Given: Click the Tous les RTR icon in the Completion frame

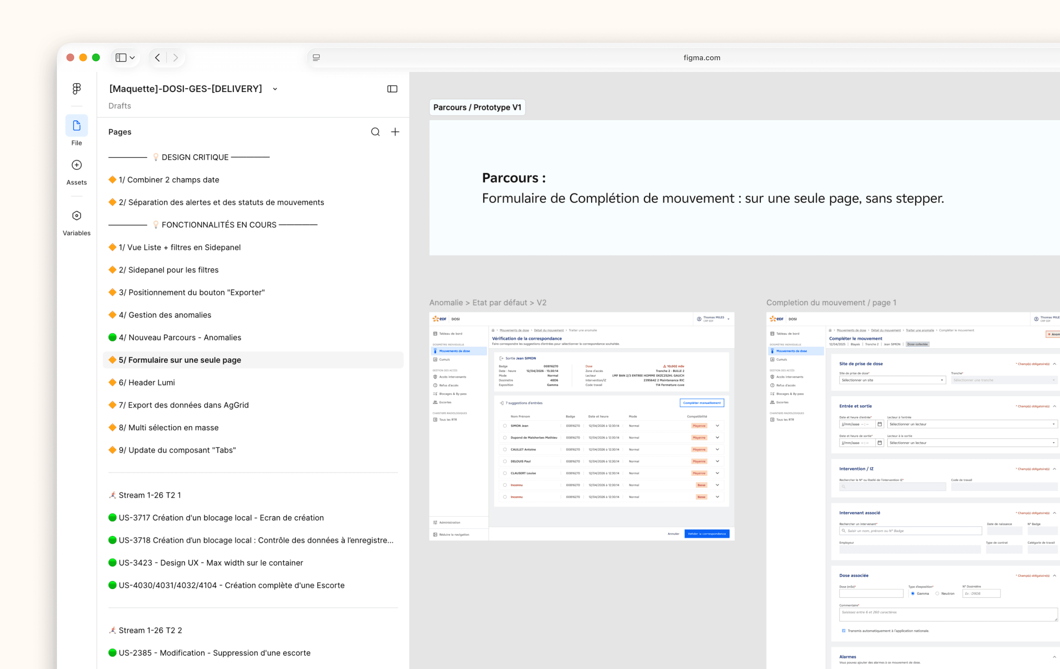Looking at the screenshot, I should point(773,420).
